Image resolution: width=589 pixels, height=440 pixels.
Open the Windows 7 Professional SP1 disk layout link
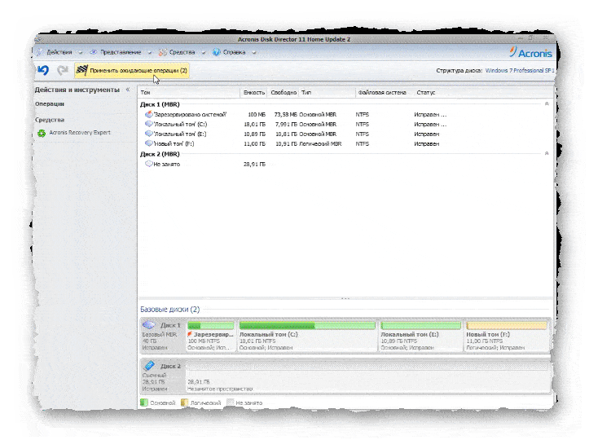(520, 70)
